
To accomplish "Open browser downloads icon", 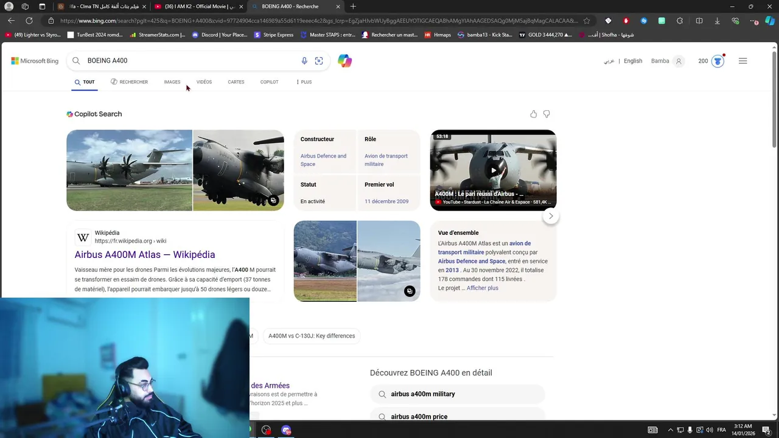I will click(x=717, y=21).
